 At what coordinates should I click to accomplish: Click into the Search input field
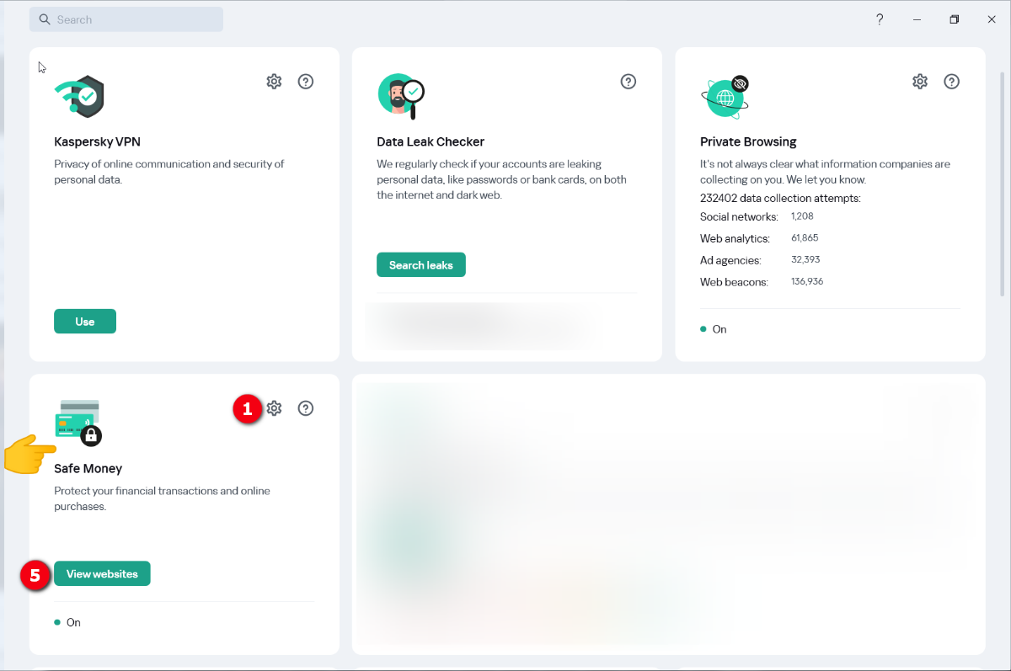point(126,19)
